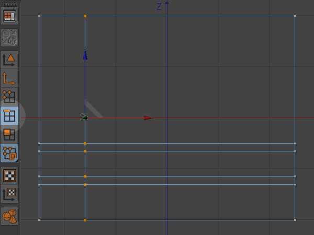Select the orange point on the bottom edge
This screenshot has height=235, width=314.
point(85,220)
